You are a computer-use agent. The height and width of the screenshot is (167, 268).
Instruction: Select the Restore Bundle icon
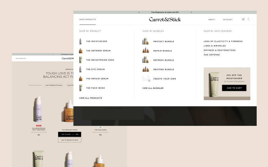click(145, 69)
